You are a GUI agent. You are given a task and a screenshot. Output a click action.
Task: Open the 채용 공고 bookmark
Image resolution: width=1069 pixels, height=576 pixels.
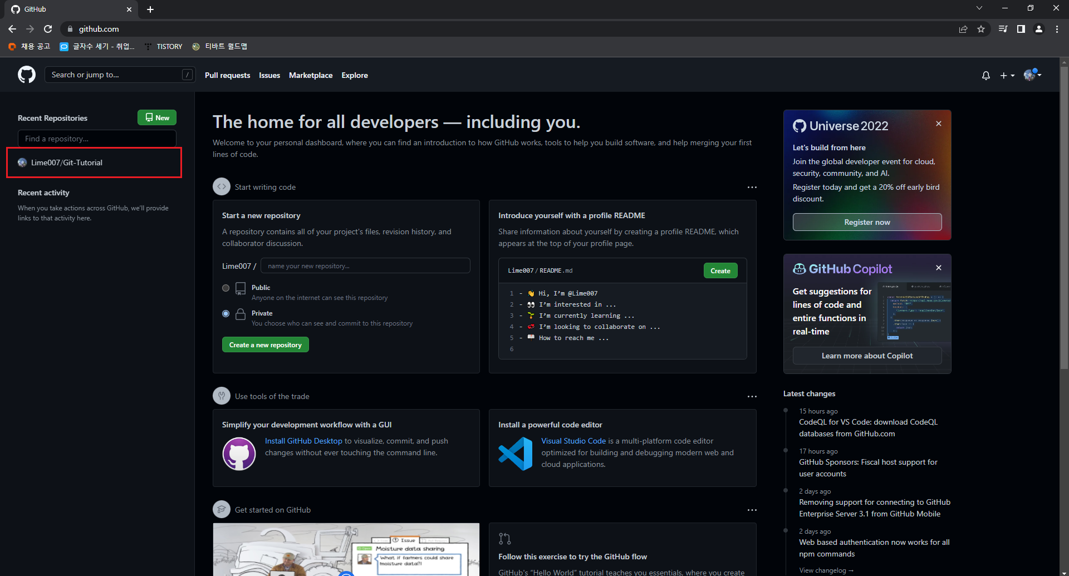click(30, 46)
